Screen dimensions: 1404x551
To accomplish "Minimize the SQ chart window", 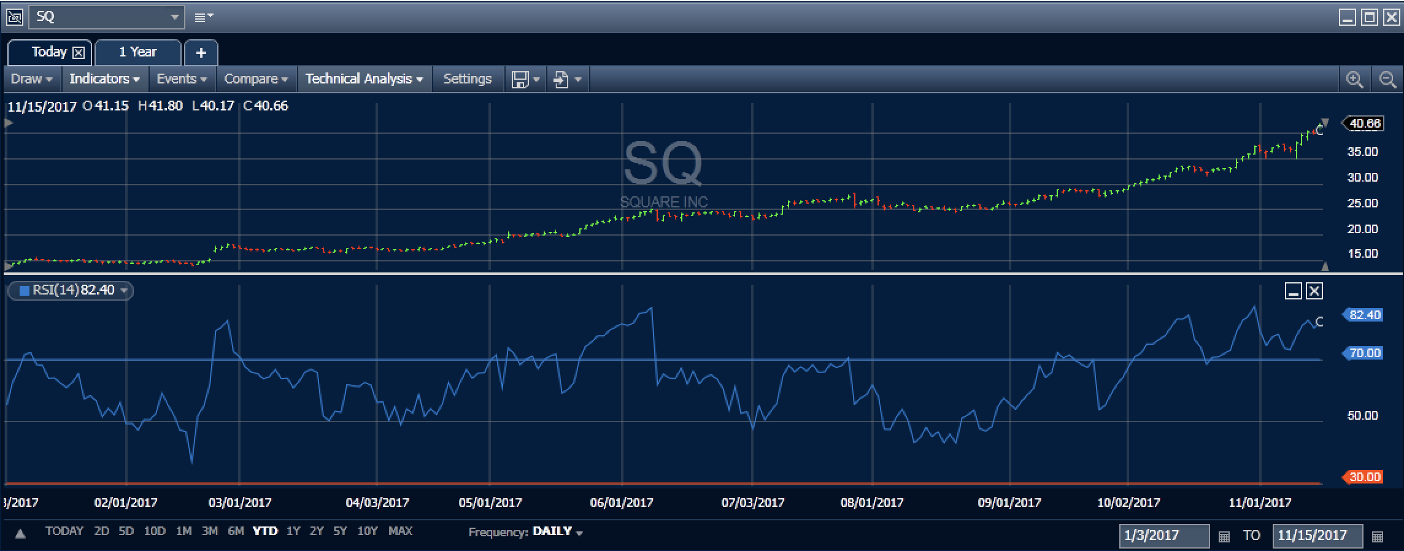I will (x=1348, y=17).
